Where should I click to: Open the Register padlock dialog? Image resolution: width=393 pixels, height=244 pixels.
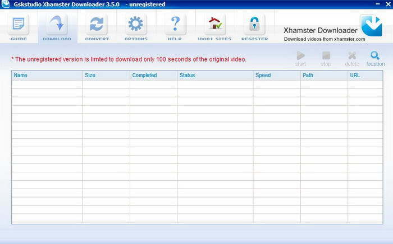[254, 27]
